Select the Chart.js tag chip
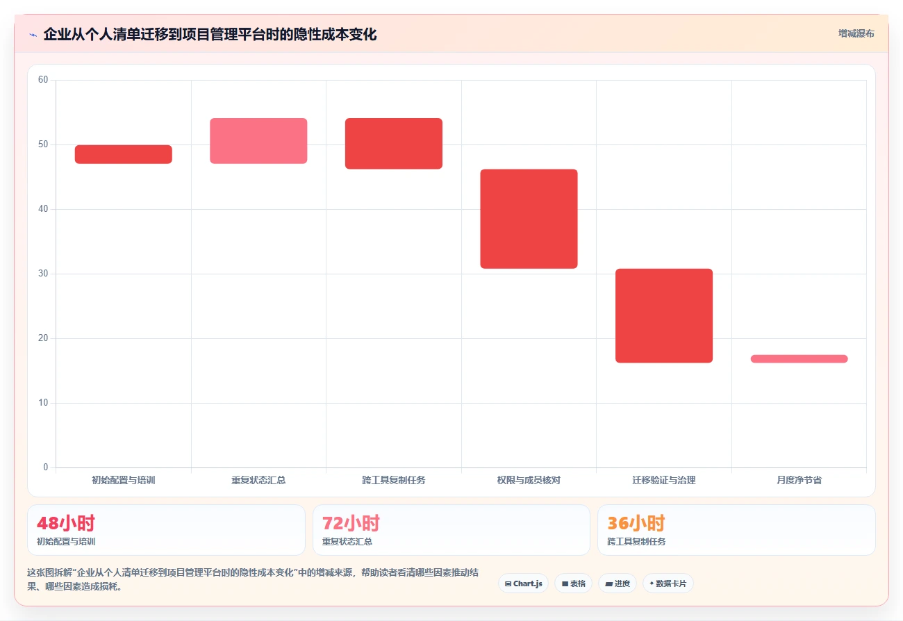The height and width of the screenshot is (621, 903). [x=523, y=583]
